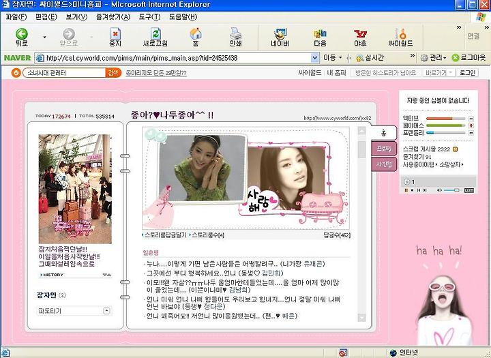Open the 소망상자 link

(x=451, y=164)
